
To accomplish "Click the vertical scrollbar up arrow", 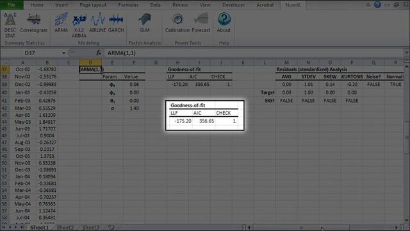I will (x=407, y=67).
